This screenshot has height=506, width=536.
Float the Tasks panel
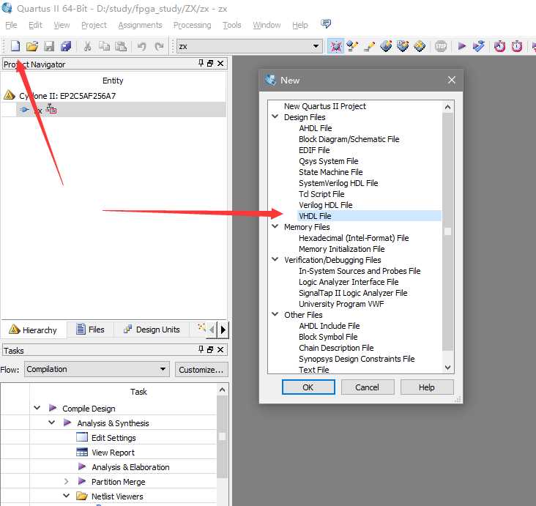pos(210,349)
